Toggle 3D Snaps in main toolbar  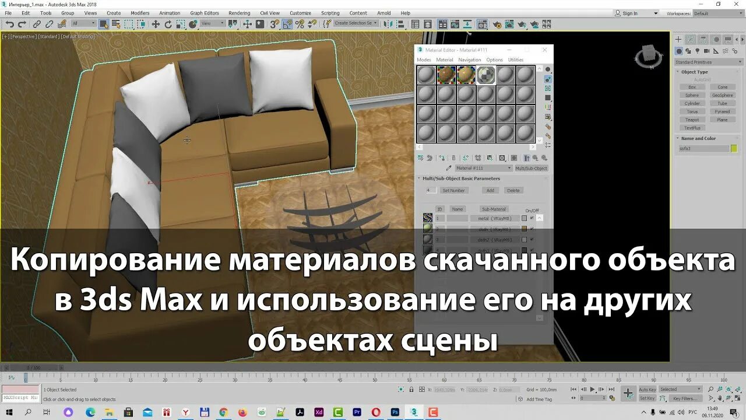[x=274, y=24]
